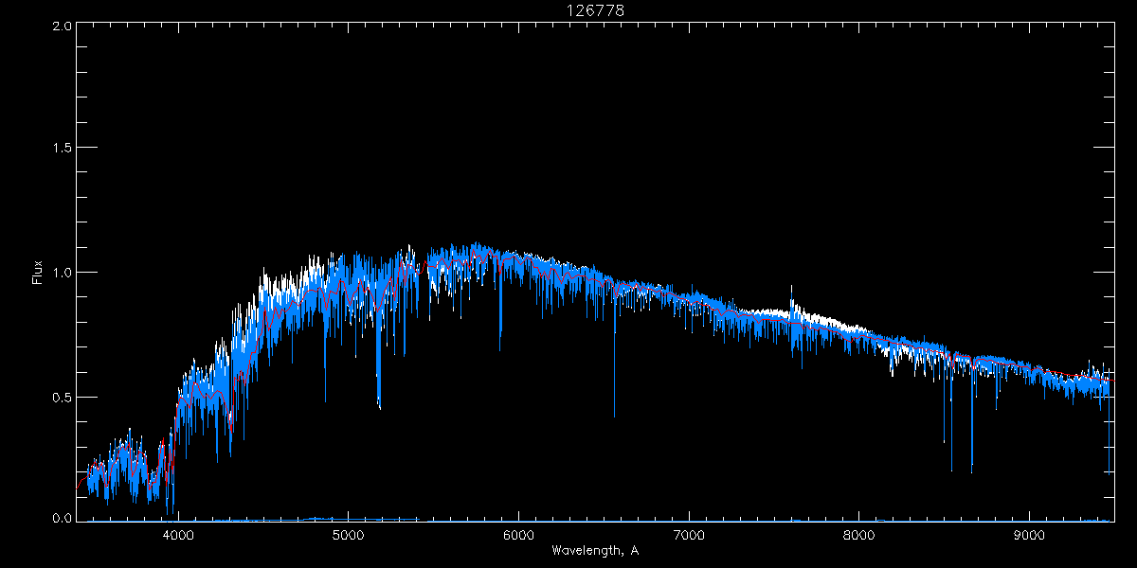Click the "Wavelength, A" x-axis label

tap(595, 550)
